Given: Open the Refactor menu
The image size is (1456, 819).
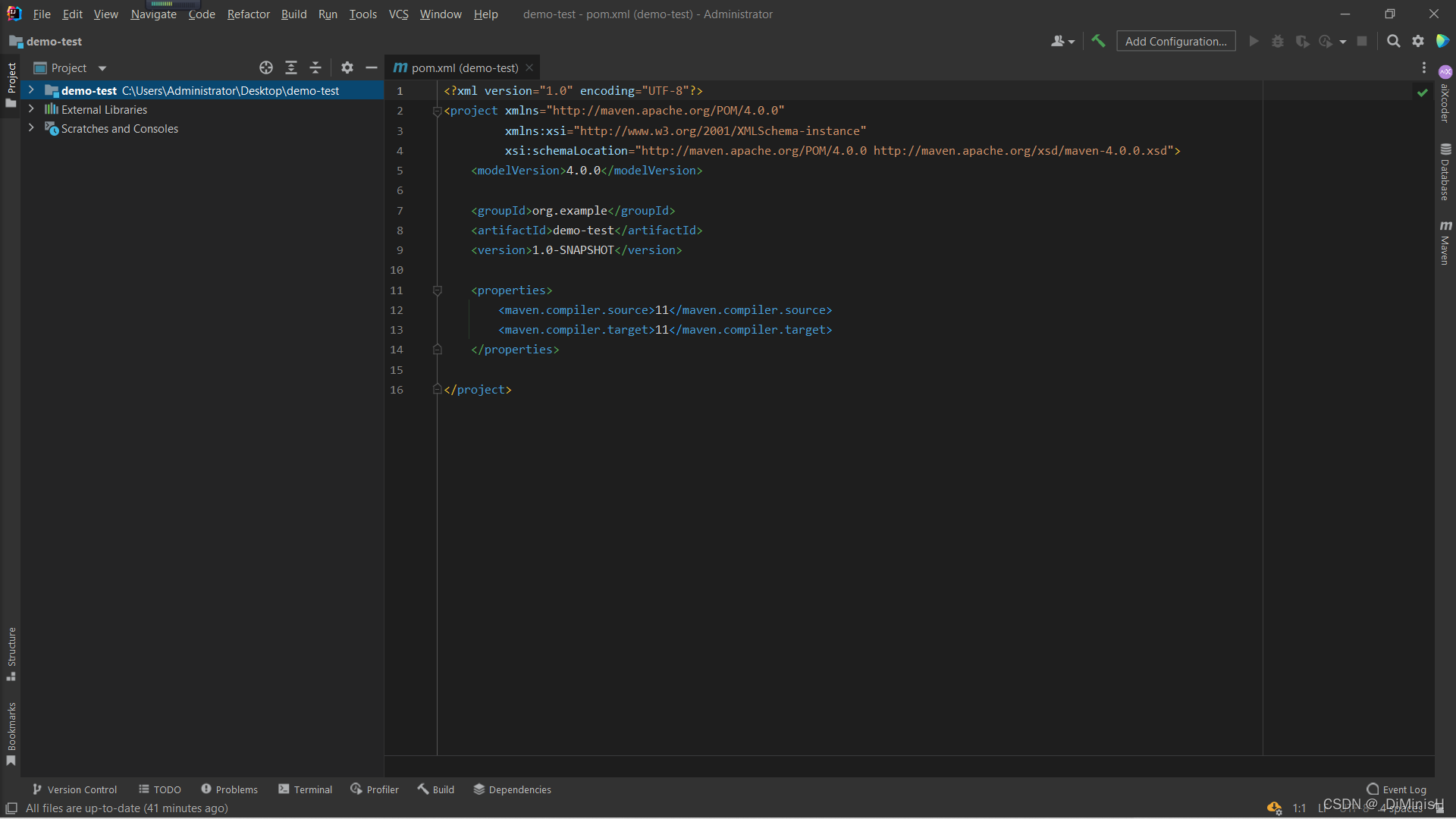Looking at the screenshot, I should pyautogui.click(x=248, y=14).
